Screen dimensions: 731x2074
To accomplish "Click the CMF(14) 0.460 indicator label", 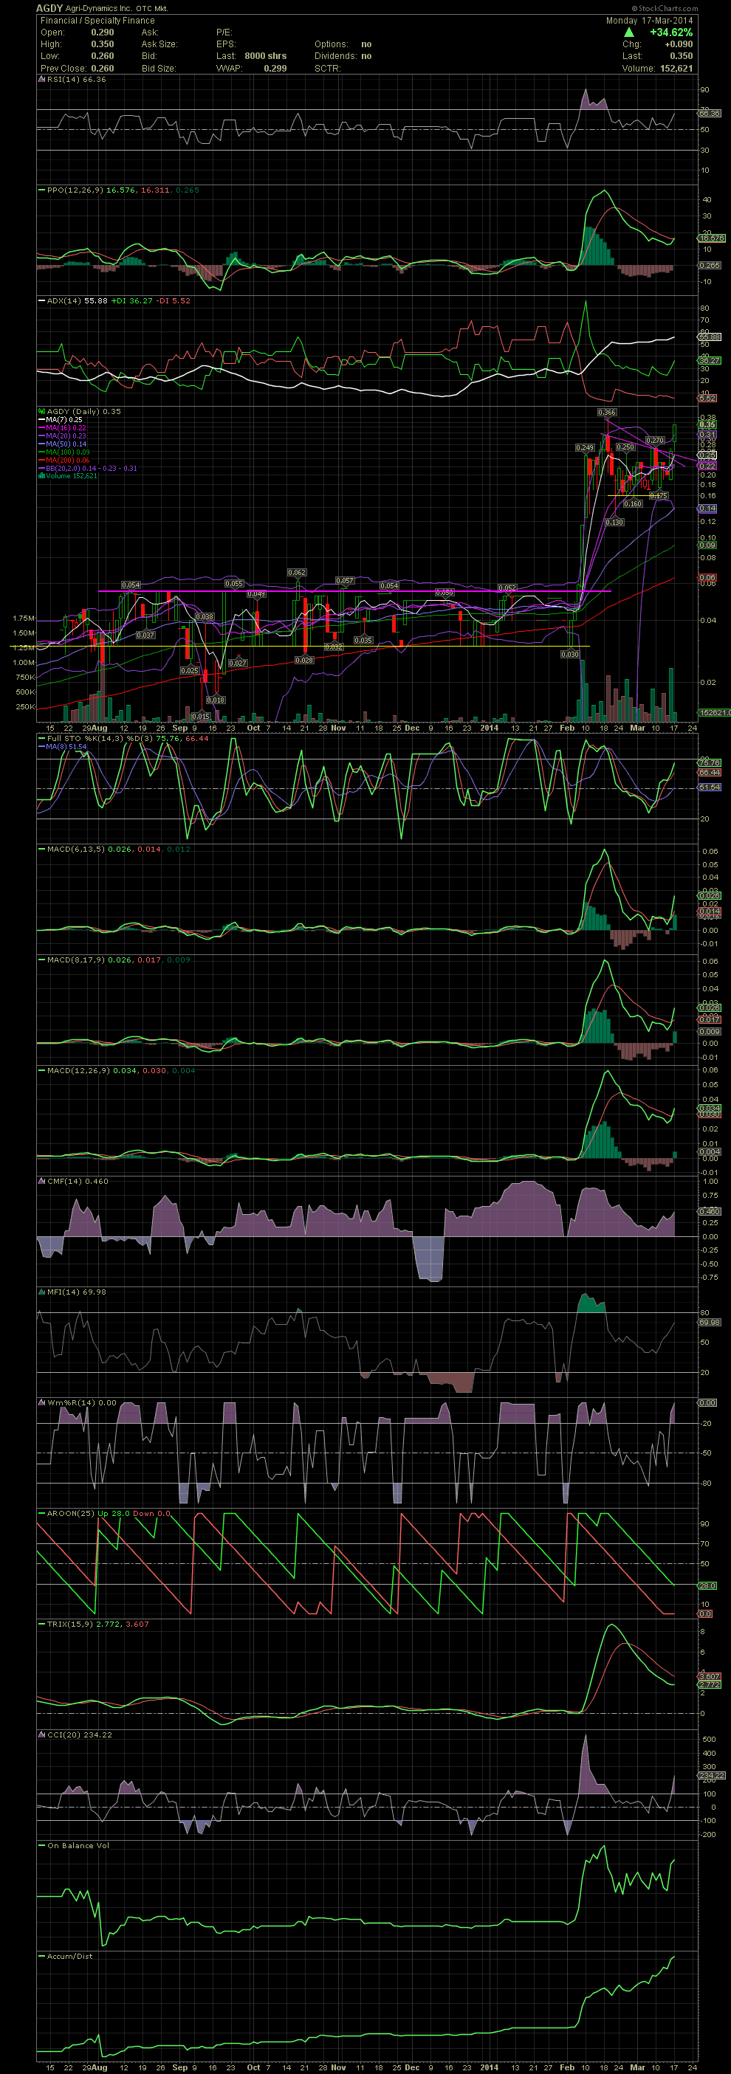I will [x=78, y=1180].
